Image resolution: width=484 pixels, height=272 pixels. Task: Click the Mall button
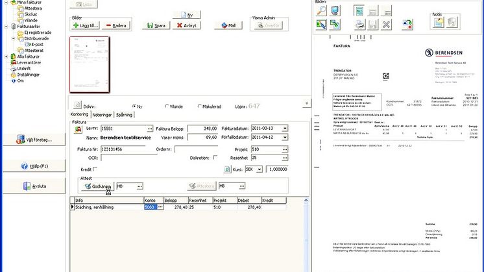[228, 25]
